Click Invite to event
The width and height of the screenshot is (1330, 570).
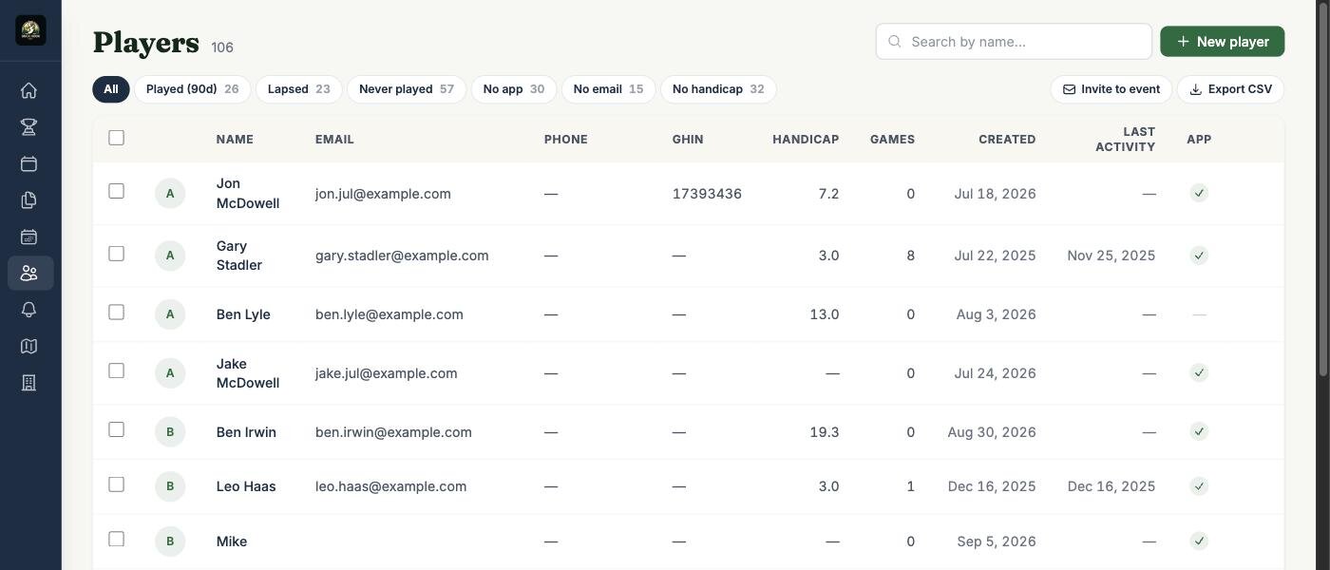point(1111,89)
